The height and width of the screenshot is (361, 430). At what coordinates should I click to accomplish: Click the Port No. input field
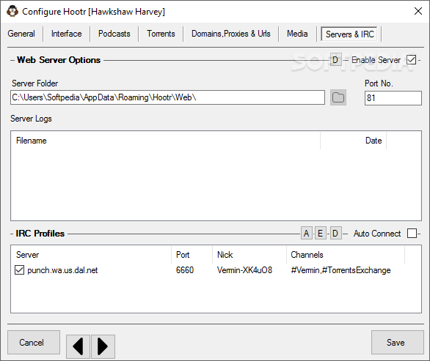point(393,98)
